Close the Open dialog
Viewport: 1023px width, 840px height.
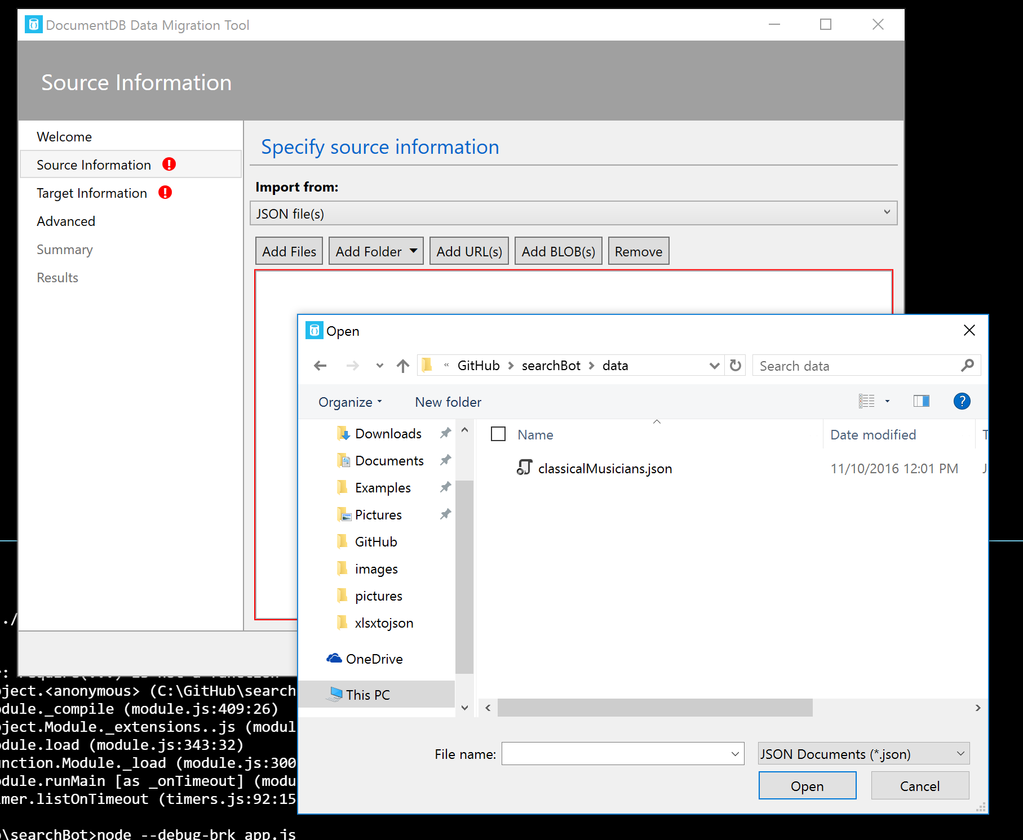pos(969,331)
